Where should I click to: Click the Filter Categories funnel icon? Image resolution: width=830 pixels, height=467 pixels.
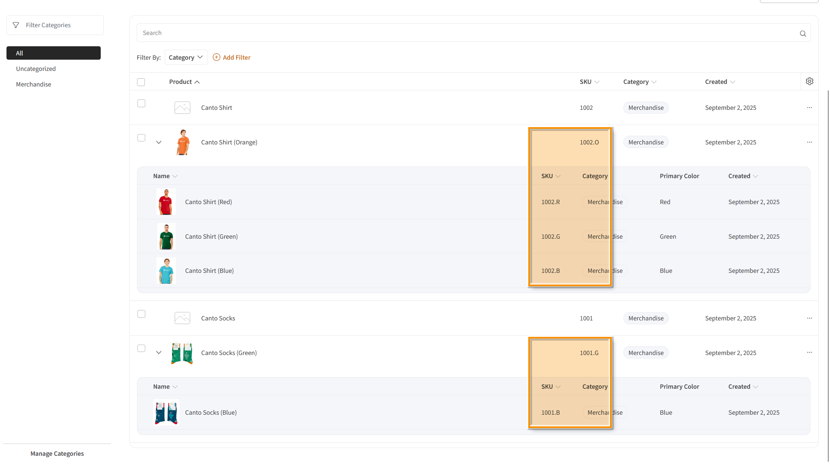(x=16, y=25)
